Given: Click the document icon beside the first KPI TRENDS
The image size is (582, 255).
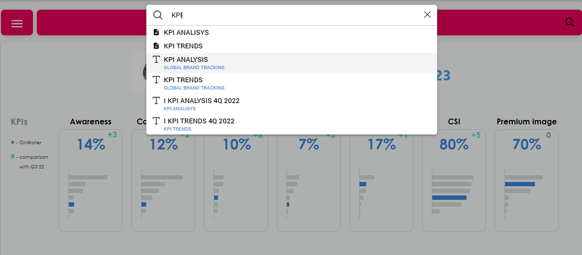Looking at the screenshot, I should tap(156, 46).
